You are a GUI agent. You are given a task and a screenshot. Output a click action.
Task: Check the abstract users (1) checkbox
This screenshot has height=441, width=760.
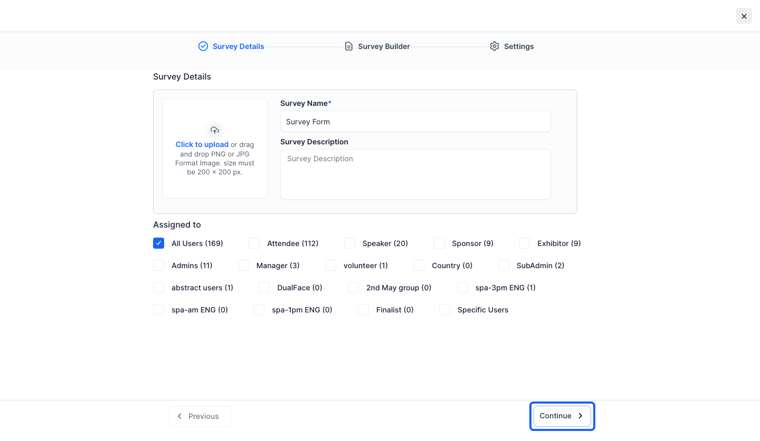(x=159, y=288)
